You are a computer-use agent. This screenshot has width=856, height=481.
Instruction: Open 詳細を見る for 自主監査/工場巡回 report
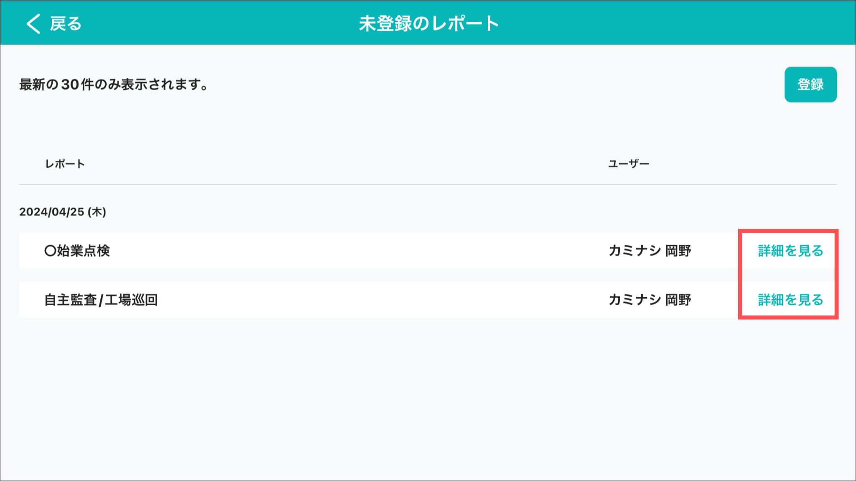point(790,300)
